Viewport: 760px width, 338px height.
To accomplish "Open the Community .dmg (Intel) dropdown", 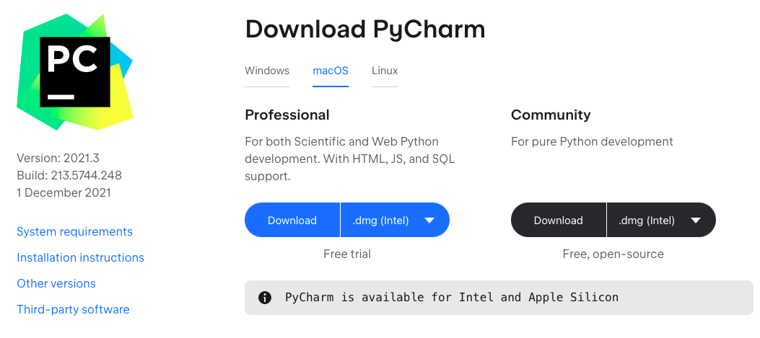I will click(x=661, y=221).
